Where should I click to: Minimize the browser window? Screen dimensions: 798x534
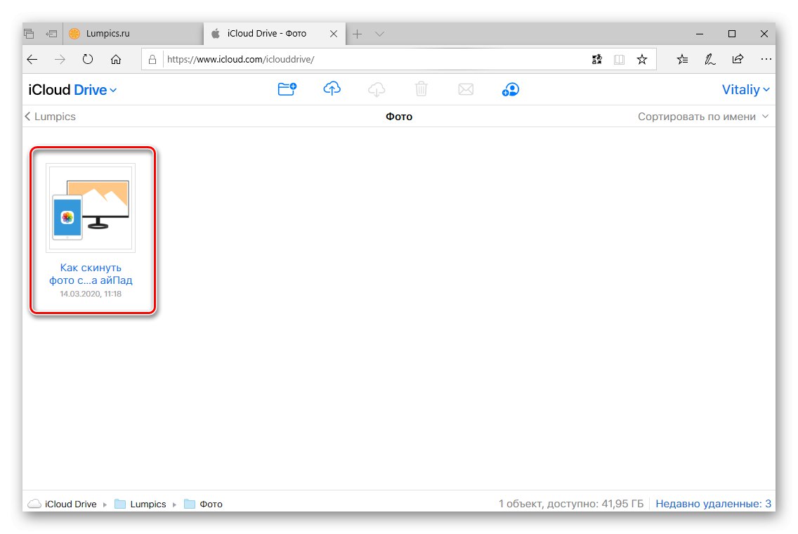pyautogui.click(x=700, y=34)
